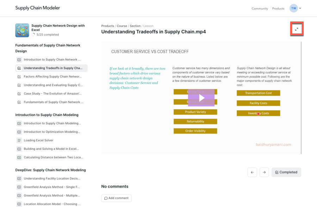The width and height of the screenshot is (317, 207).
Task: Click the course thumbnail image
Action: coord(22,30)
